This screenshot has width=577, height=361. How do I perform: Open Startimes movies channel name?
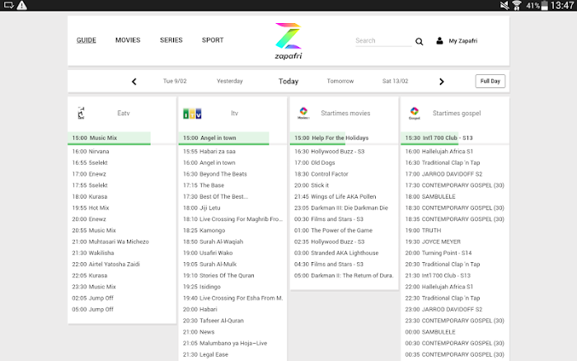345,113
